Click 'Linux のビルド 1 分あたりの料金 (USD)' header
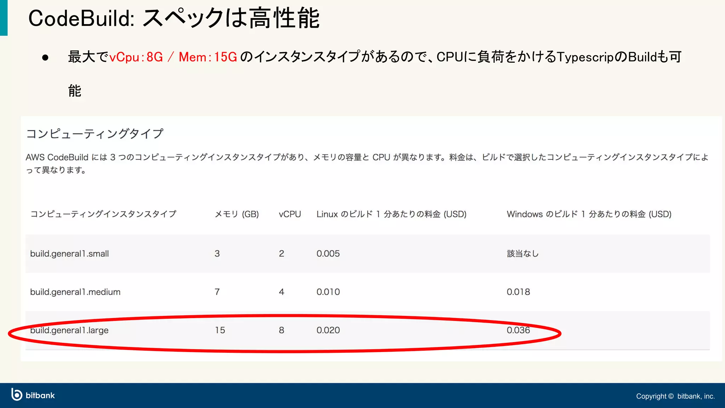 tap(391, 214)
